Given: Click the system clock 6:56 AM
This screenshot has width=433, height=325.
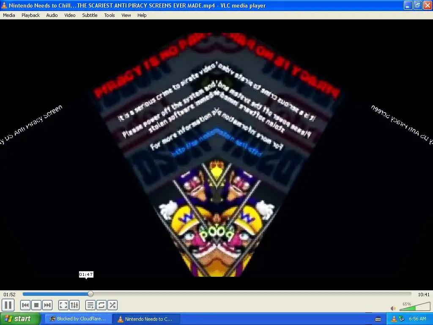Looking at the screenshot, I should tap(417, 319).
